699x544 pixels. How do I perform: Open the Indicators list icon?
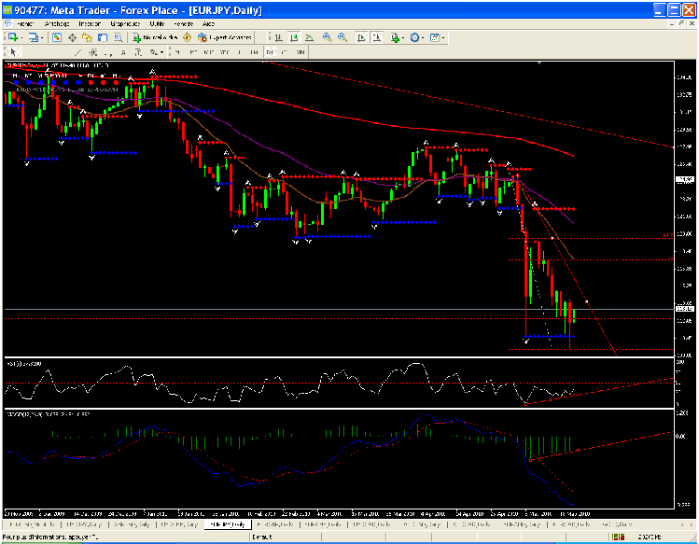(395, 37)
